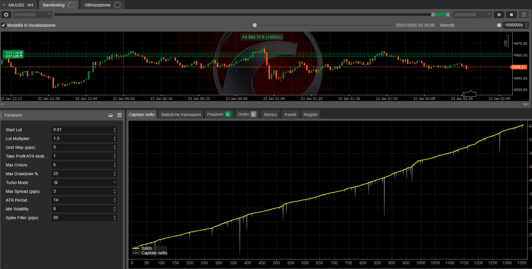Click the Velocità speed slider handle
This screenshot has width=532, height=269.
point(499,25)
